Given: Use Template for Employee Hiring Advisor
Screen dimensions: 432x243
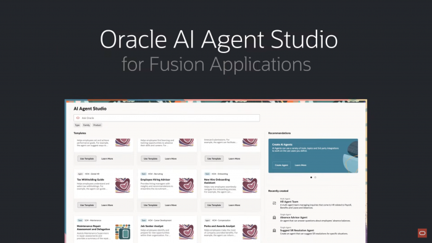Looking at the screenshot, I should [x=151, y=205].
